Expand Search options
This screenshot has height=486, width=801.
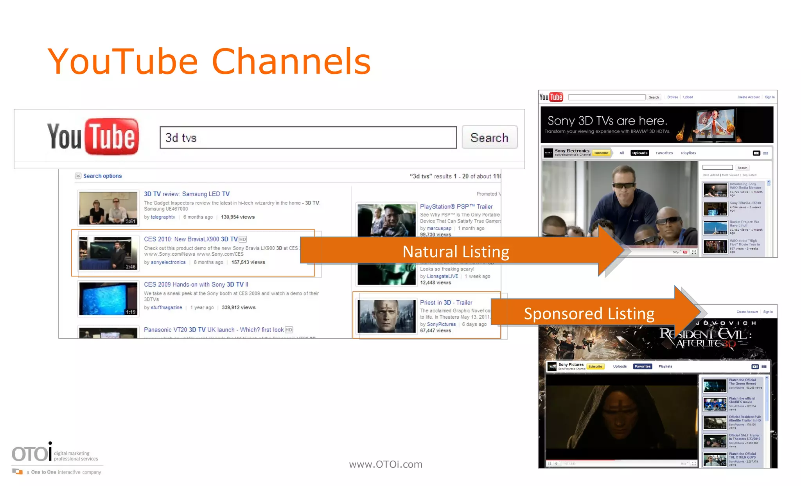pyautogui.click(x=99, y=176)
